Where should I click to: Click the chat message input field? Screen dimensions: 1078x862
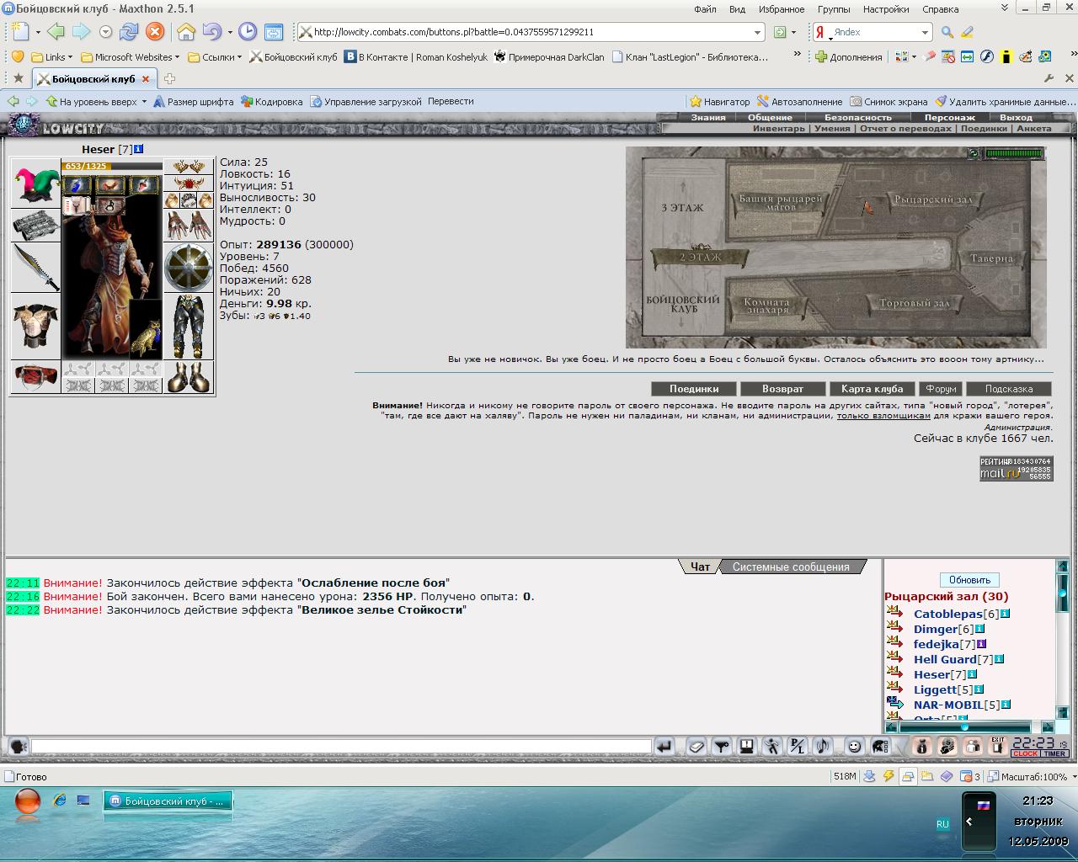click(x=341, y=746)
